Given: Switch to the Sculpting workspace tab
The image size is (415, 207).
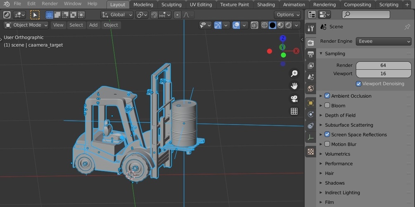Looking at the screenshot, I should pos(171,5).
